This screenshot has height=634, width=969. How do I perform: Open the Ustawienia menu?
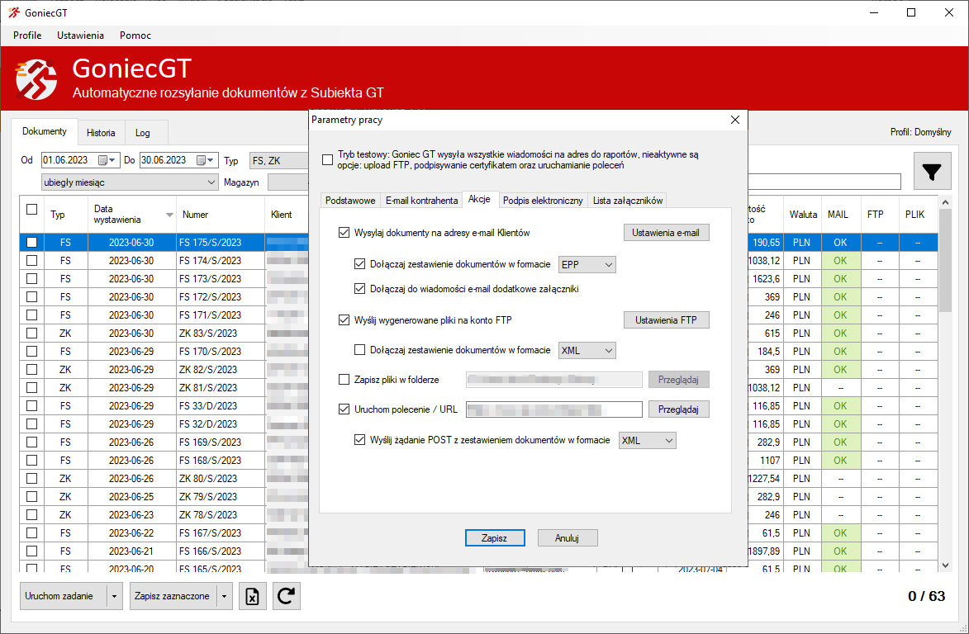coord(80,35)
